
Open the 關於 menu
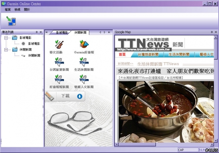point(27,10)
